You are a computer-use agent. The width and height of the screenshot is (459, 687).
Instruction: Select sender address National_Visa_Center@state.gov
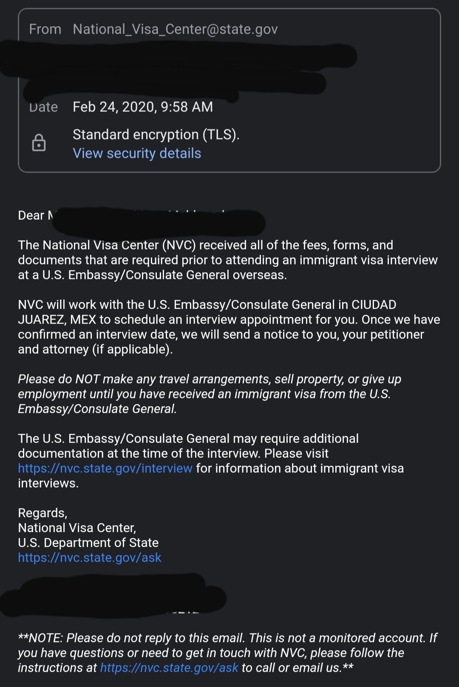pos(175,29)
